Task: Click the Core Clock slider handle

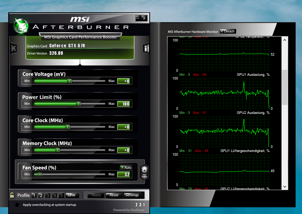Action: pyautogui.click(x=68, y=127)
